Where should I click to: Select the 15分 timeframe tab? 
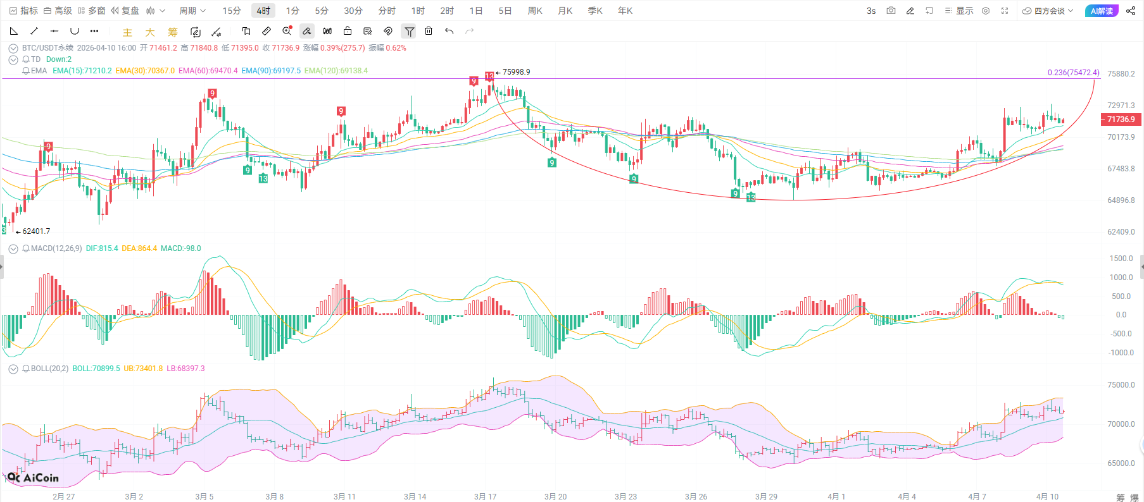pos(232,11)
